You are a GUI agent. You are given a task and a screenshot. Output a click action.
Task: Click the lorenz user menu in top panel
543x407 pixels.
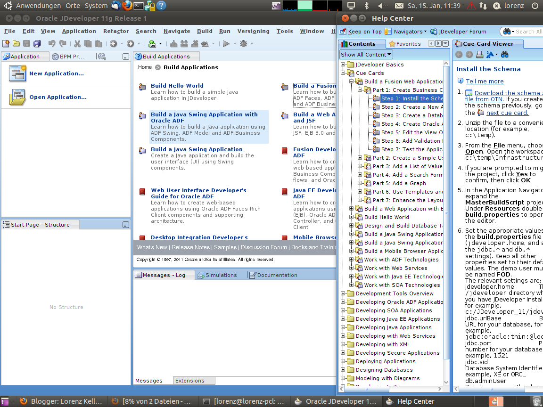pyautogui.click(x=509, y=6)
